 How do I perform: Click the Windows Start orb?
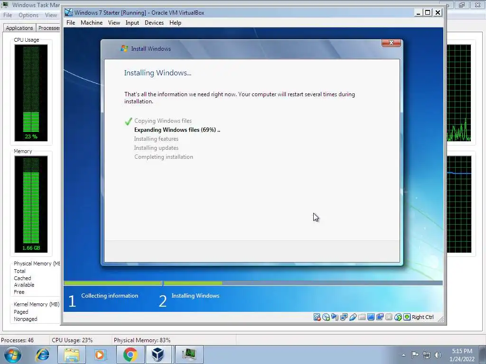click(x=13, y=355)
